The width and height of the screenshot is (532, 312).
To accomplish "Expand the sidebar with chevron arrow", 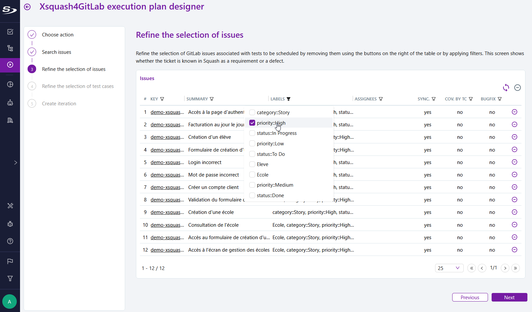I will (x=15, y=163).
